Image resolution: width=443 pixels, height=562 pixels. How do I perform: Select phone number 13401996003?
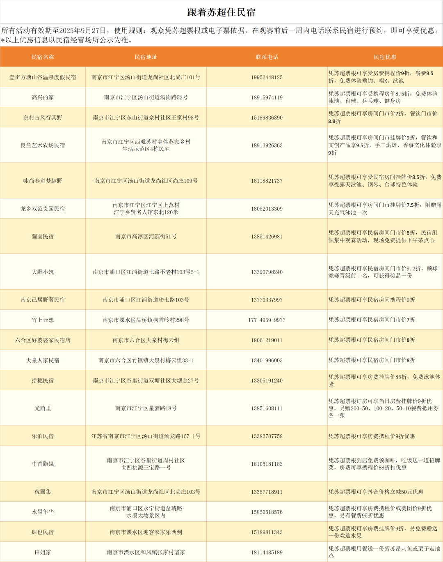[267, 360]
